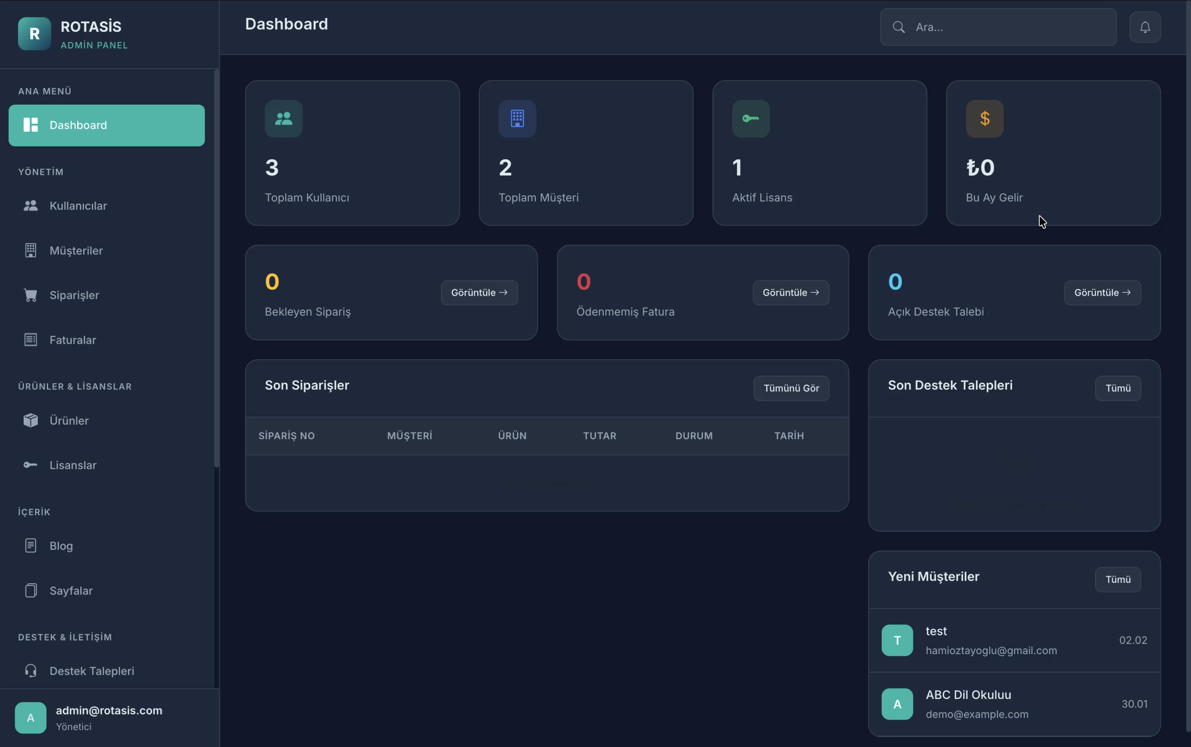This screenshot has width=1191, height=747.
Task: Click the Müşteriler building icon in sidebar
Action: pyautogui.click(x=31, y=250)
